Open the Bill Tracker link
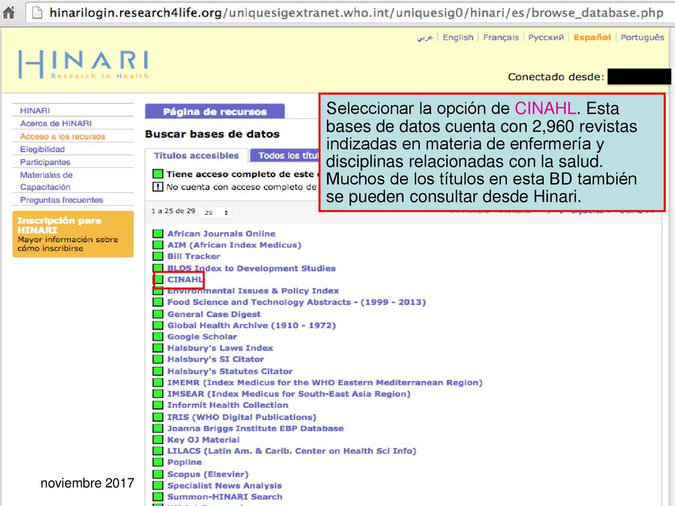This screenshot has height=506, width=675. (x=194, y=256)
